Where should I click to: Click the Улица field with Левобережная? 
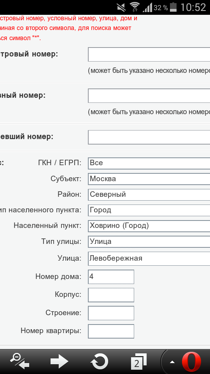pyautogui.click(x=149, y=259)
